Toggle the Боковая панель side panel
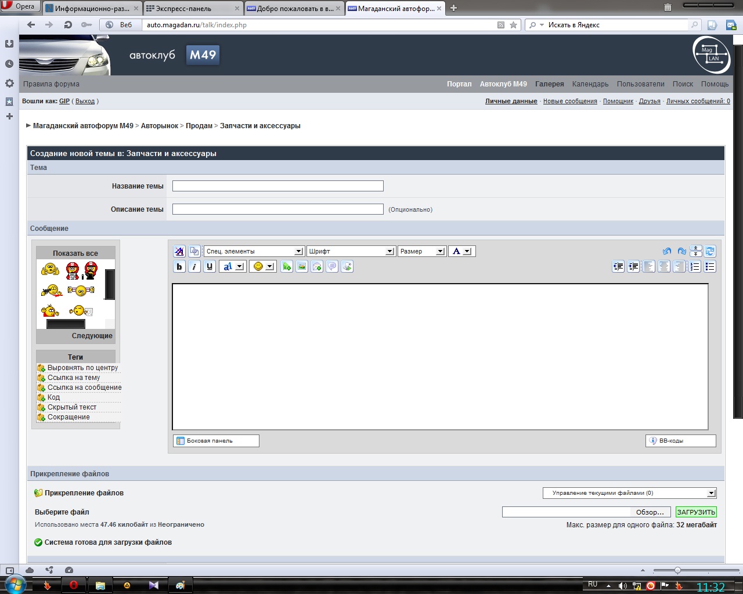Image resolution: width=743 pixels, height=594 pixels. tap(216, 441)
